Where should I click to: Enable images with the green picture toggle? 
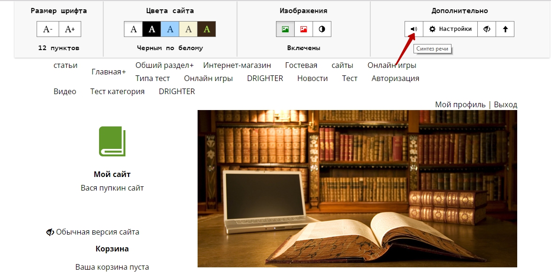[x=285, y=29]
